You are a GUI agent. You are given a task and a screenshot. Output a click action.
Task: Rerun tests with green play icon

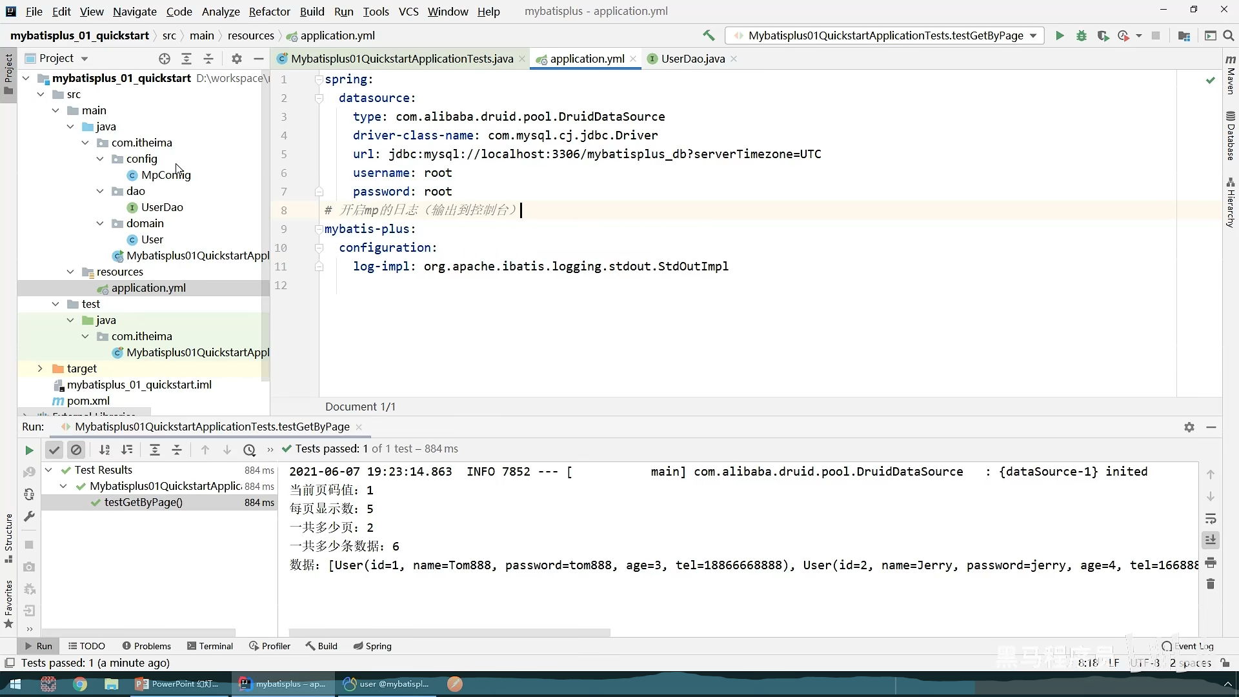click(29, 450)
